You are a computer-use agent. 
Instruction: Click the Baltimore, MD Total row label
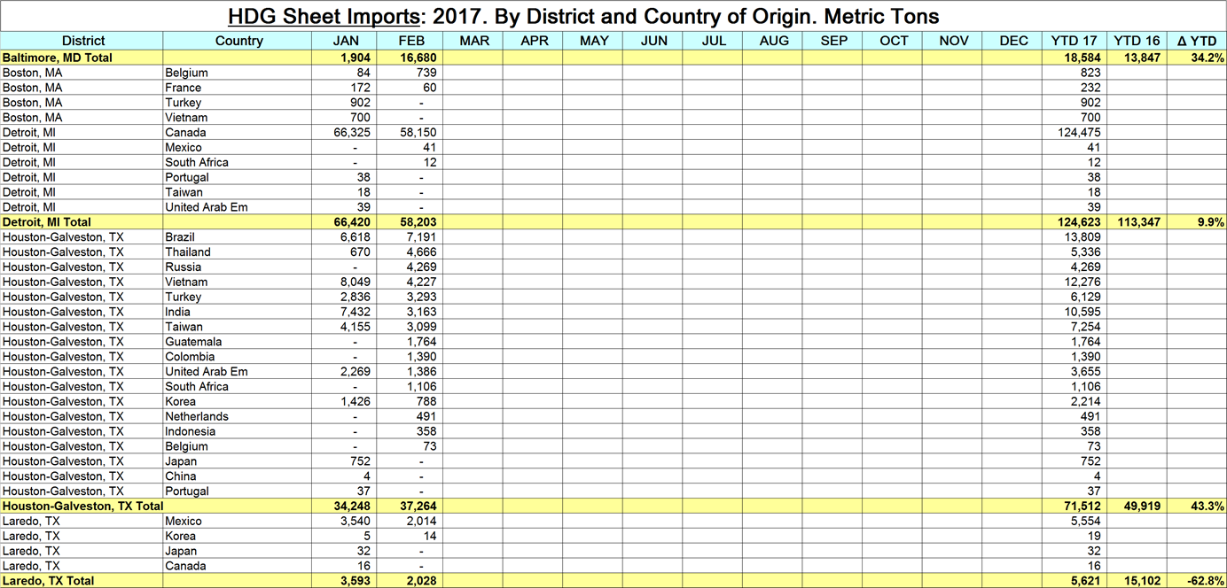(57, 57)
